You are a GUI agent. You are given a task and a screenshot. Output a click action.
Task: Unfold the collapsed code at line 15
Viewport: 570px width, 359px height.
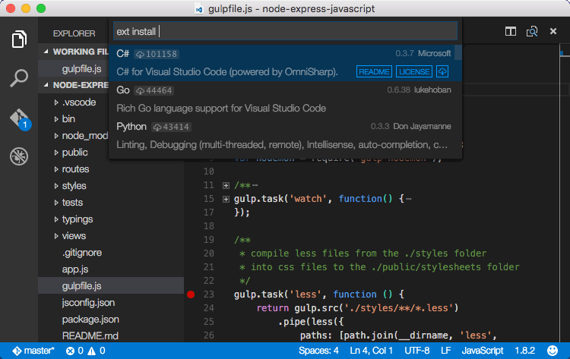click(x=226, y=199)
